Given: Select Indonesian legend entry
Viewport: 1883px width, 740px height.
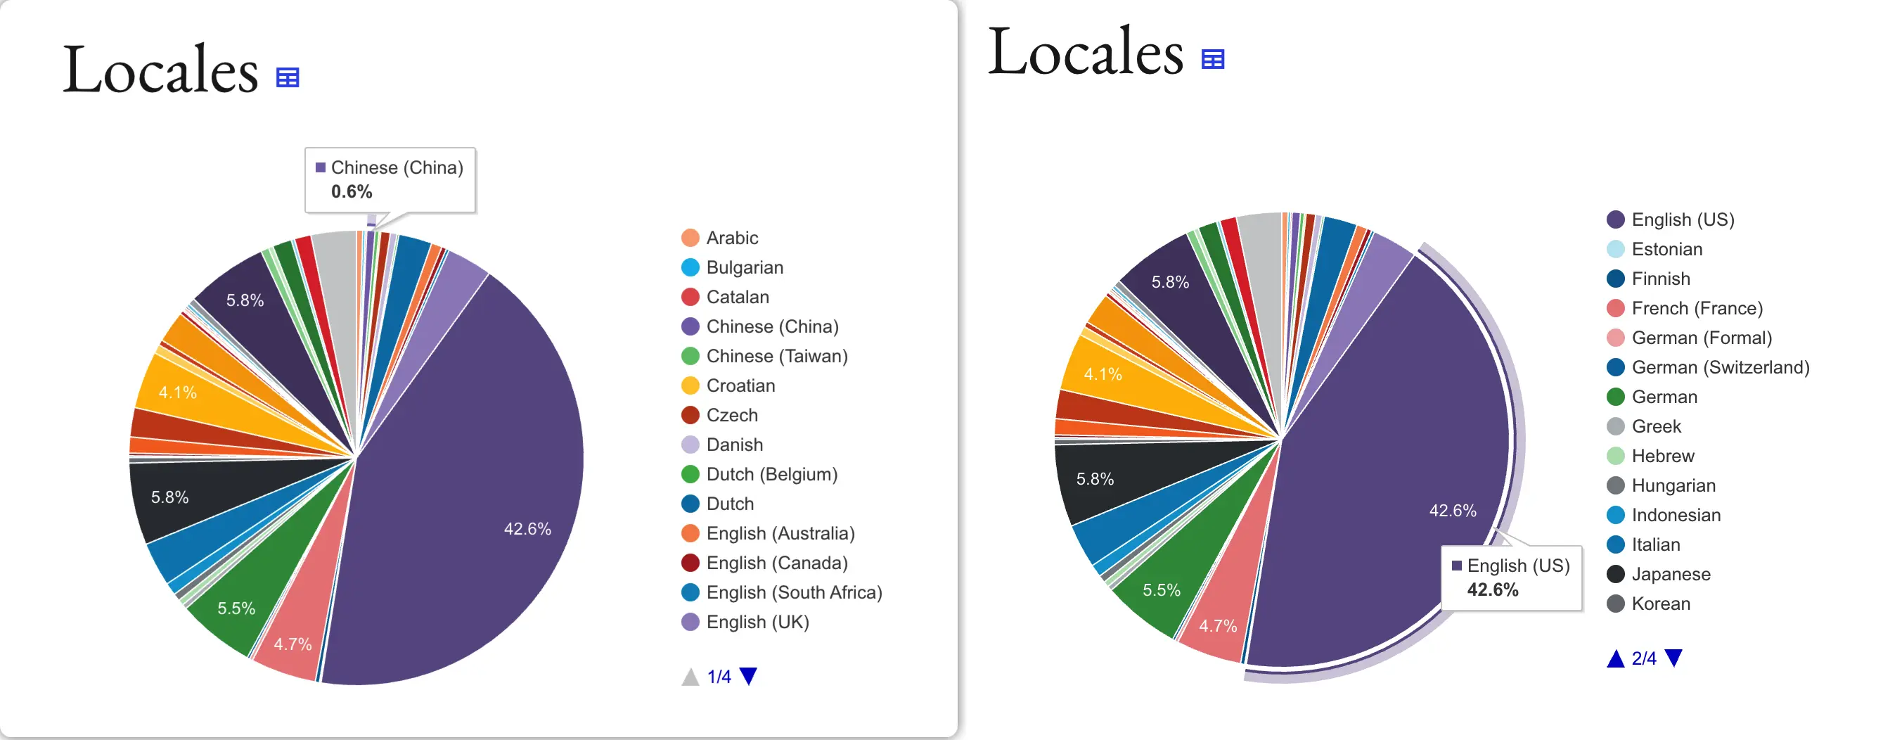Looking at the screenshot, I should tap(1664, 515).
